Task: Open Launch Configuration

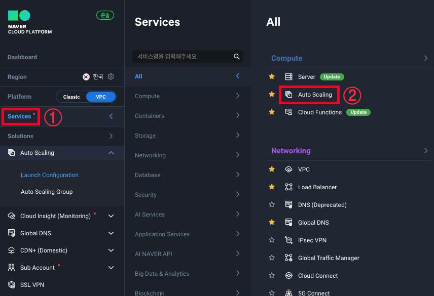Action: [x=50, y=175]
